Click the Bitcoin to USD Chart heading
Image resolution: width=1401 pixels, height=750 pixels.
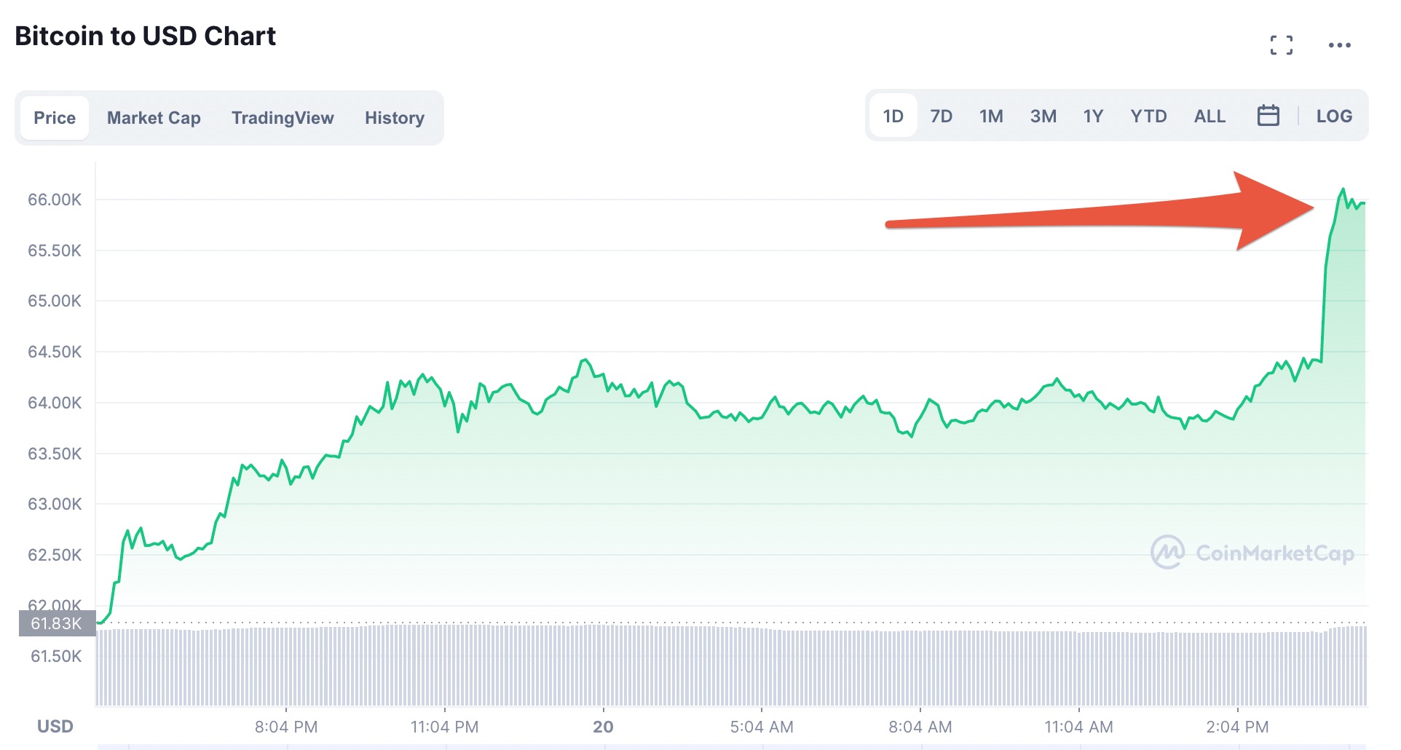[x=145, y=36]
